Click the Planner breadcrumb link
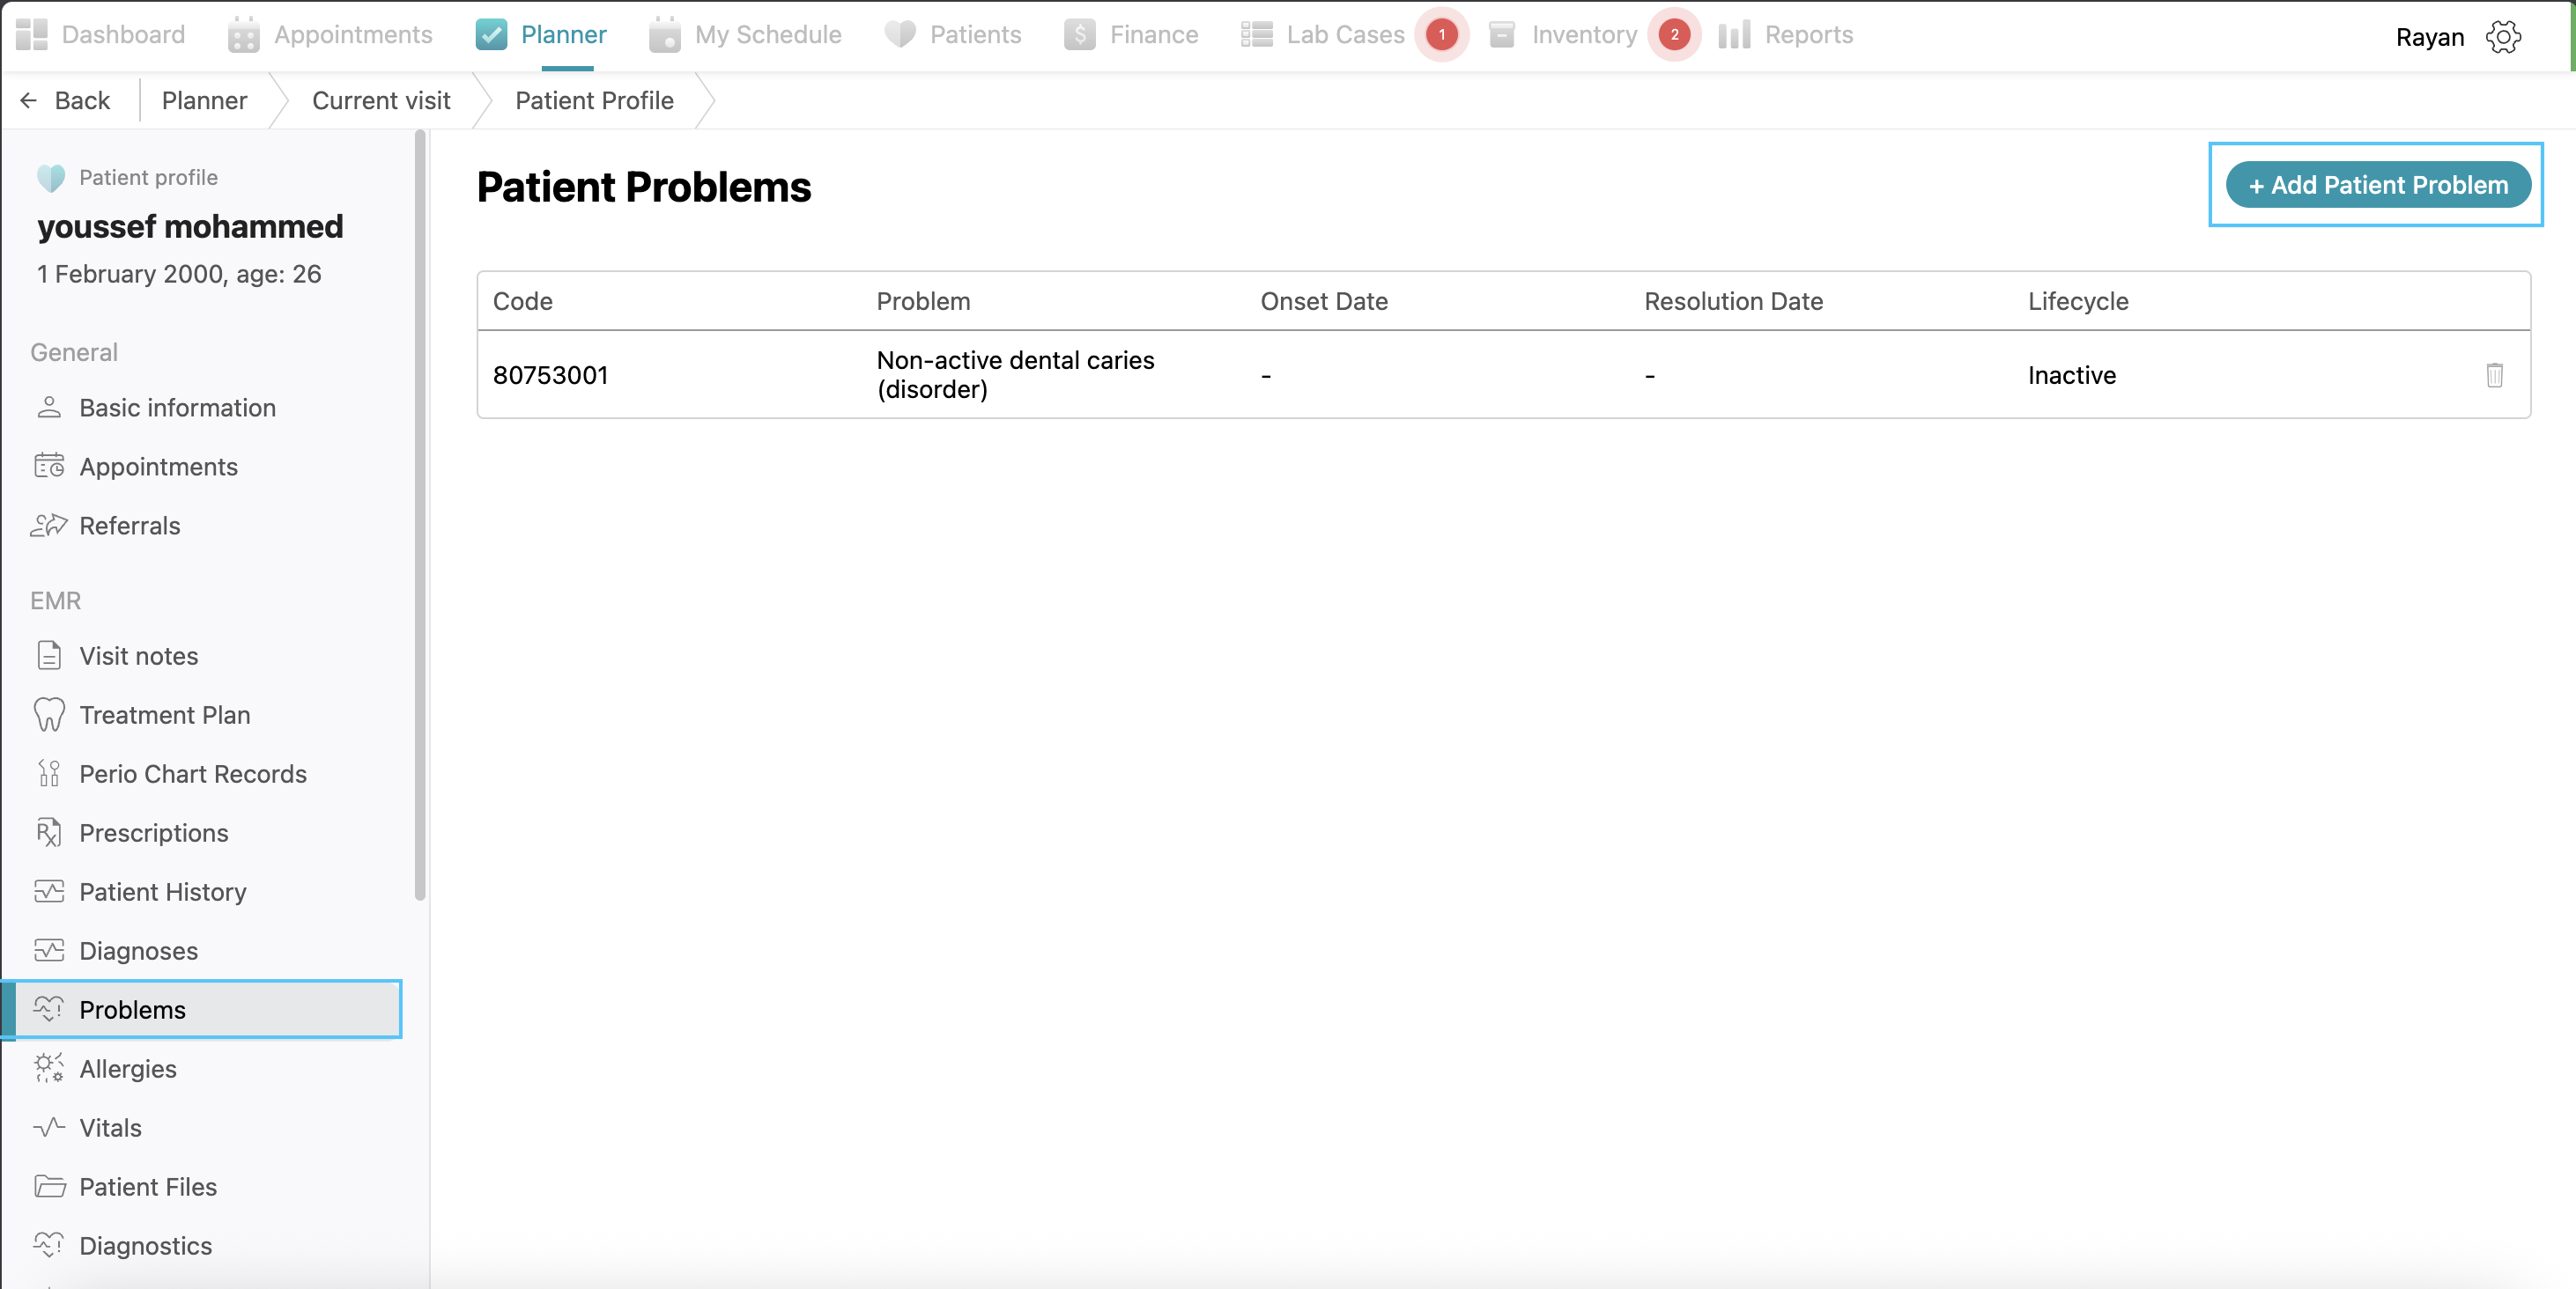 coord(204,99)
